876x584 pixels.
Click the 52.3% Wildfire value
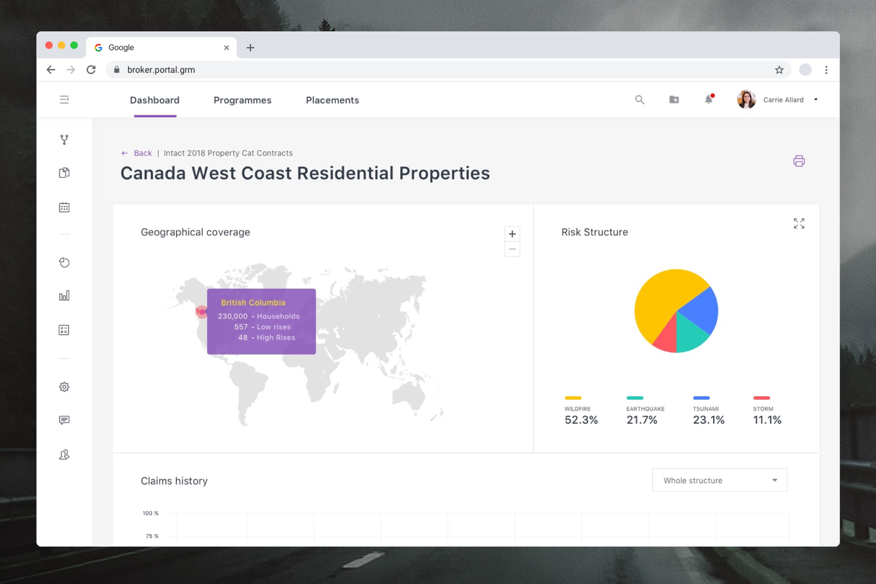581,420
